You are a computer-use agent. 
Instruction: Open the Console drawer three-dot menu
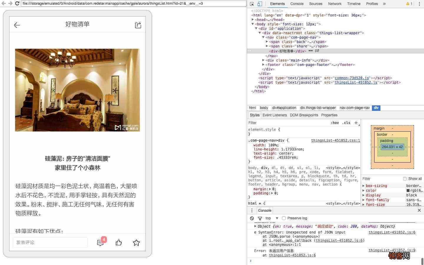[x=252, y=211]
